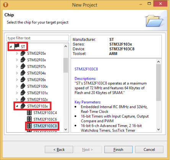Click the STM32F101x series tag icon
Image resolution: width=170 pixels, height=160 pixels.
(23, 93)
